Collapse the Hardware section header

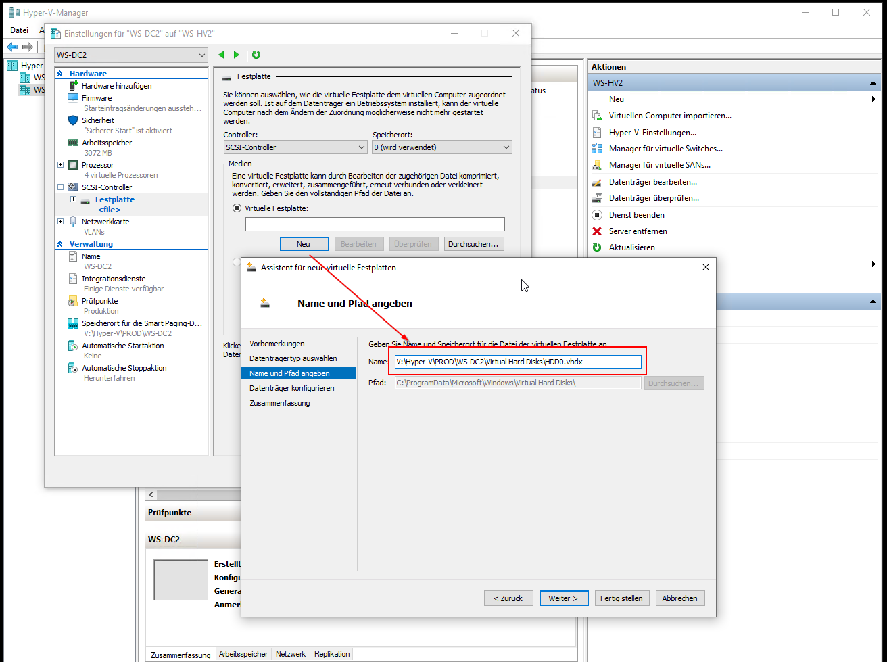click(x=60, y=74)
